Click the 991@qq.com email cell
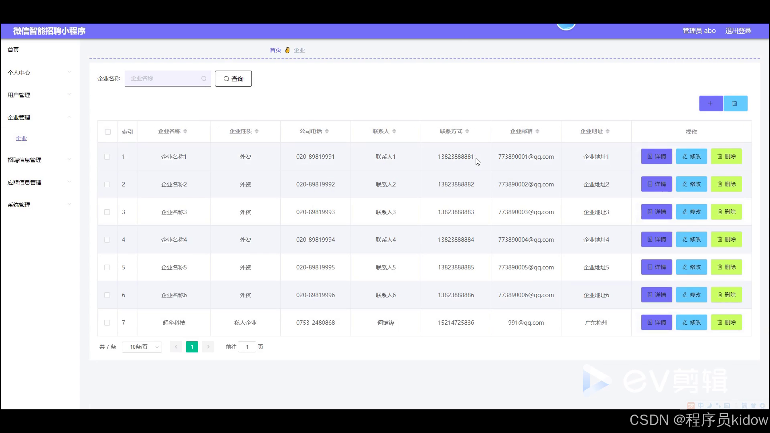The image size is (770, 433). [x=526, y=323]
